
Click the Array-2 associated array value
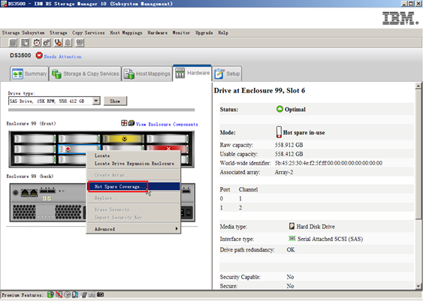[284, 172]
